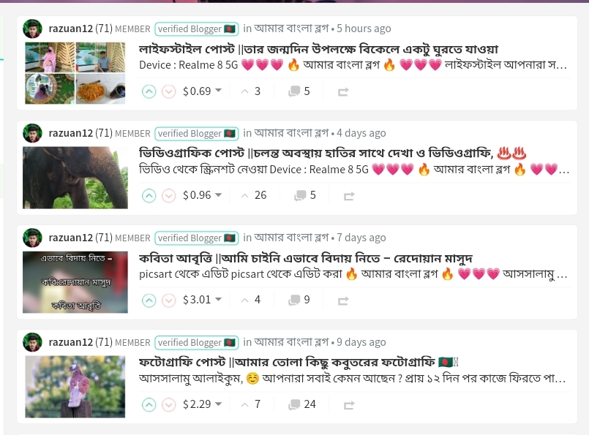Resteem the $0.69 lifestyle post
589x435 pixels.
[x=343, y=91]
